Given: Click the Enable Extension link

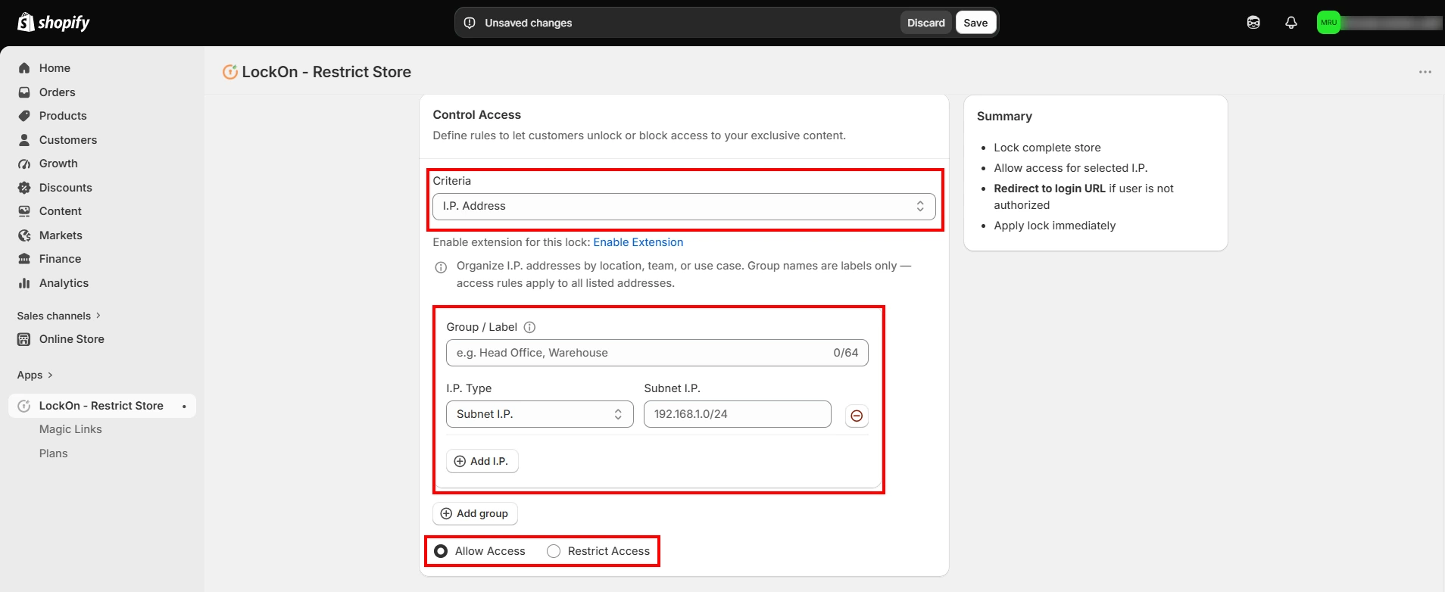Looking at the screenshot, I should (x=638, y=242).
